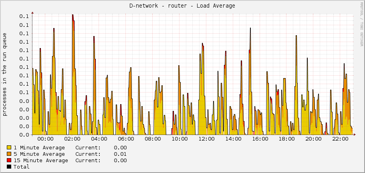Click the 10:00 time axis label
365x173 pixels.
tap(179, 139)
